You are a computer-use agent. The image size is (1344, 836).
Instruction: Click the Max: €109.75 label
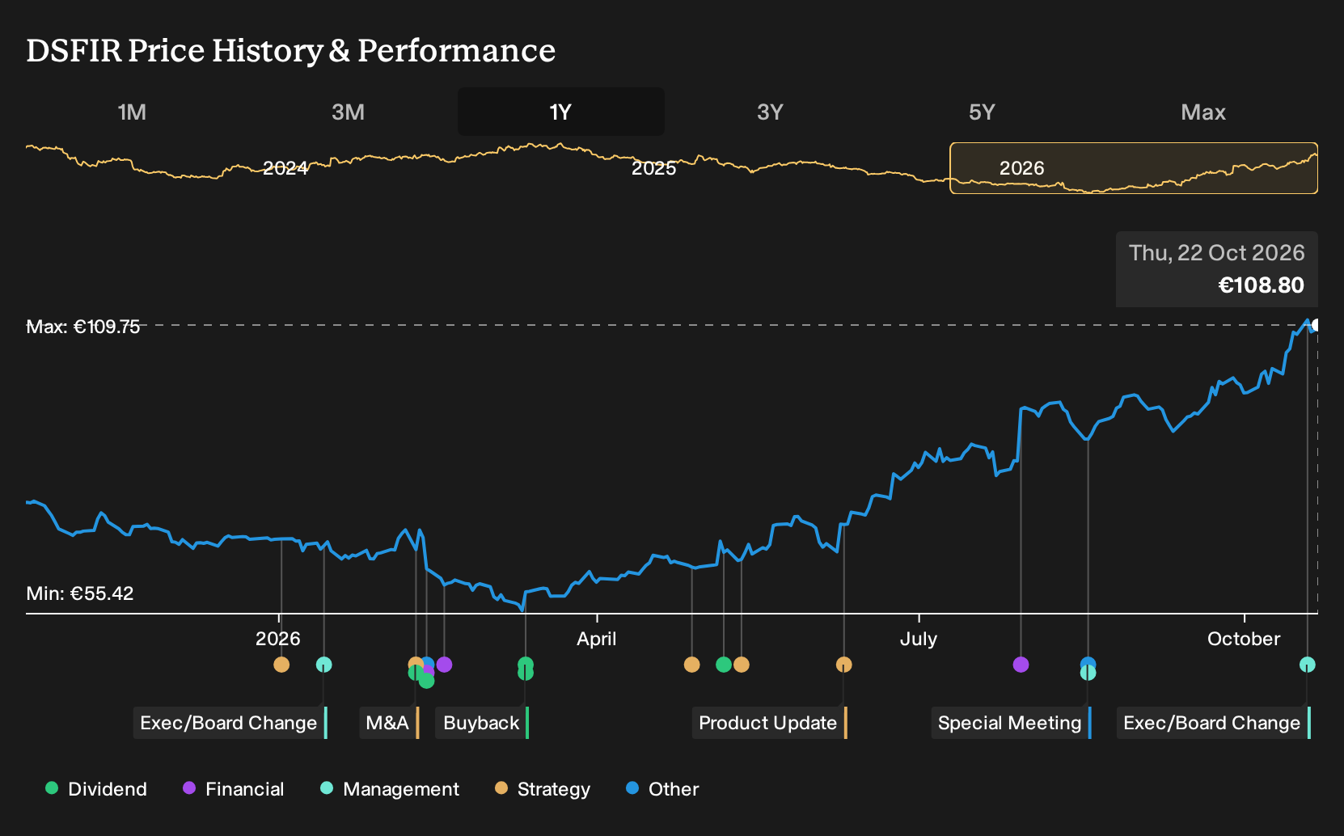[x=83, y=327]
